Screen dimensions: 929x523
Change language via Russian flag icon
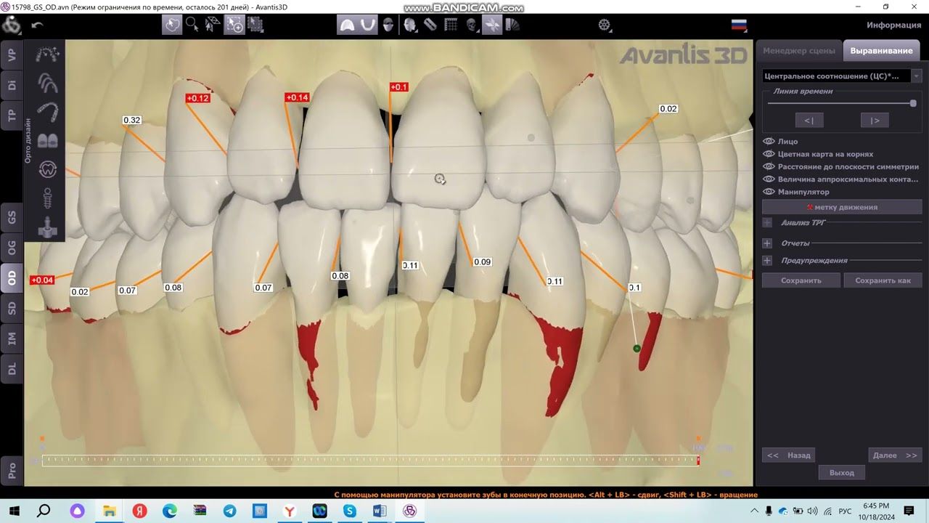coord(739,25)
